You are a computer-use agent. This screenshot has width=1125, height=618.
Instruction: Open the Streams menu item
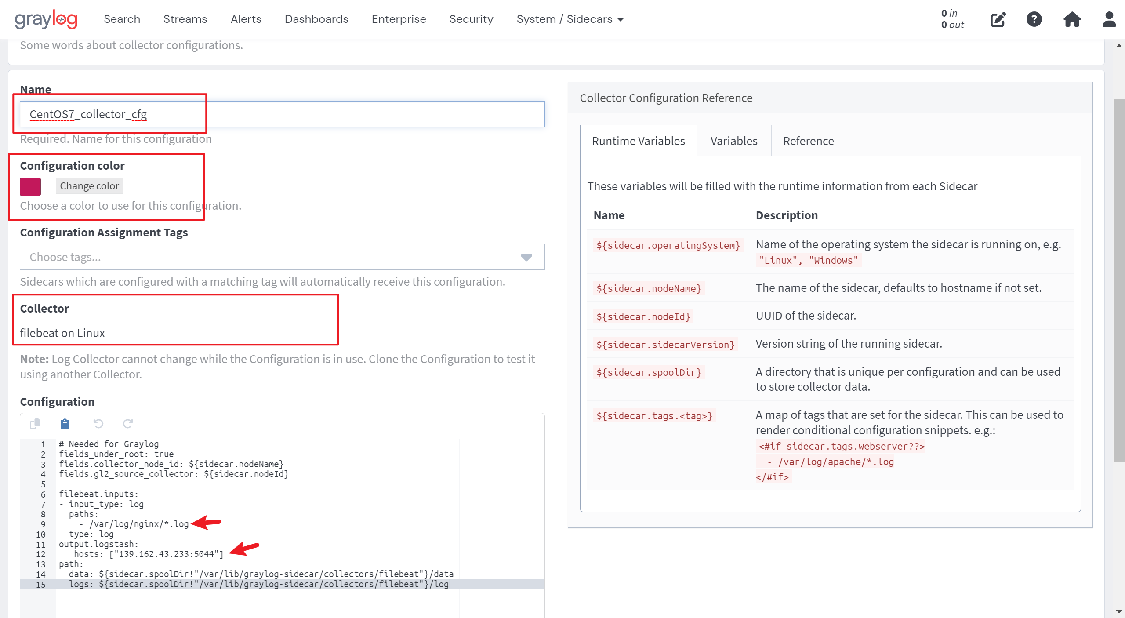(x=185, y=19)
